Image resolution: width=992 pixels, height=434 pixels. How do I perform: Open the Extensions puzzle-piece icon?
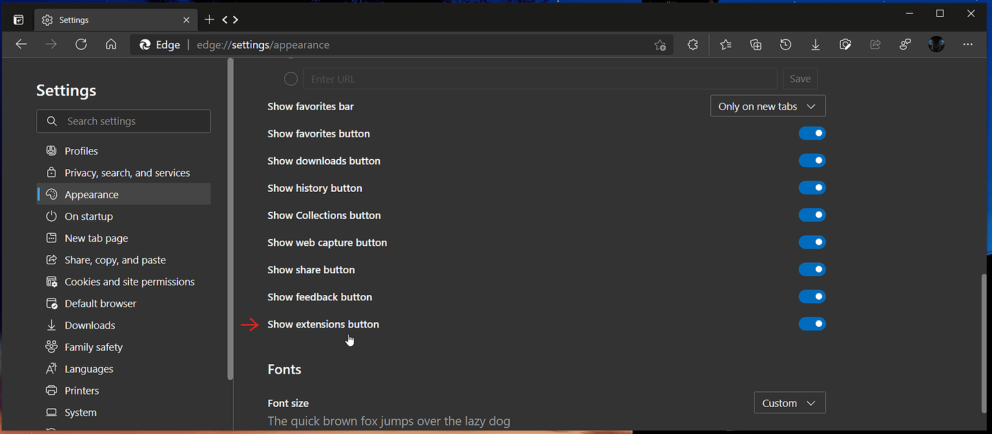tap(692, 44)
